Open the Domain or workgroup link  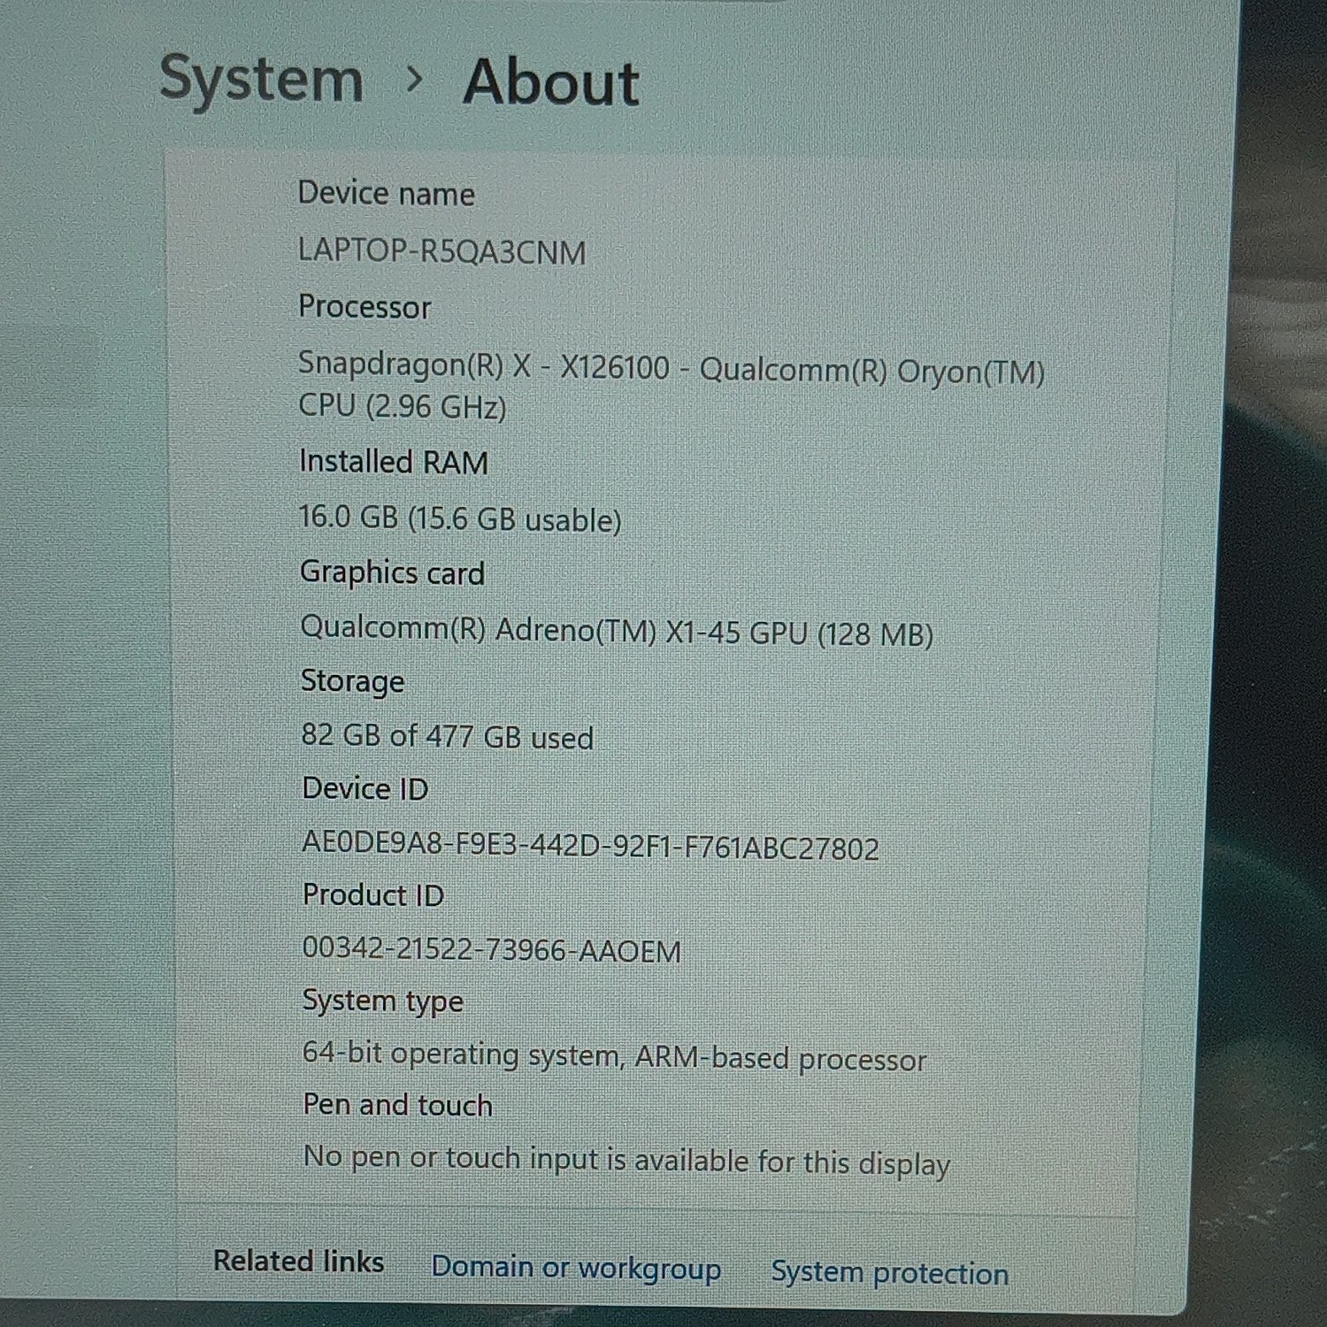pos(576,1268)
